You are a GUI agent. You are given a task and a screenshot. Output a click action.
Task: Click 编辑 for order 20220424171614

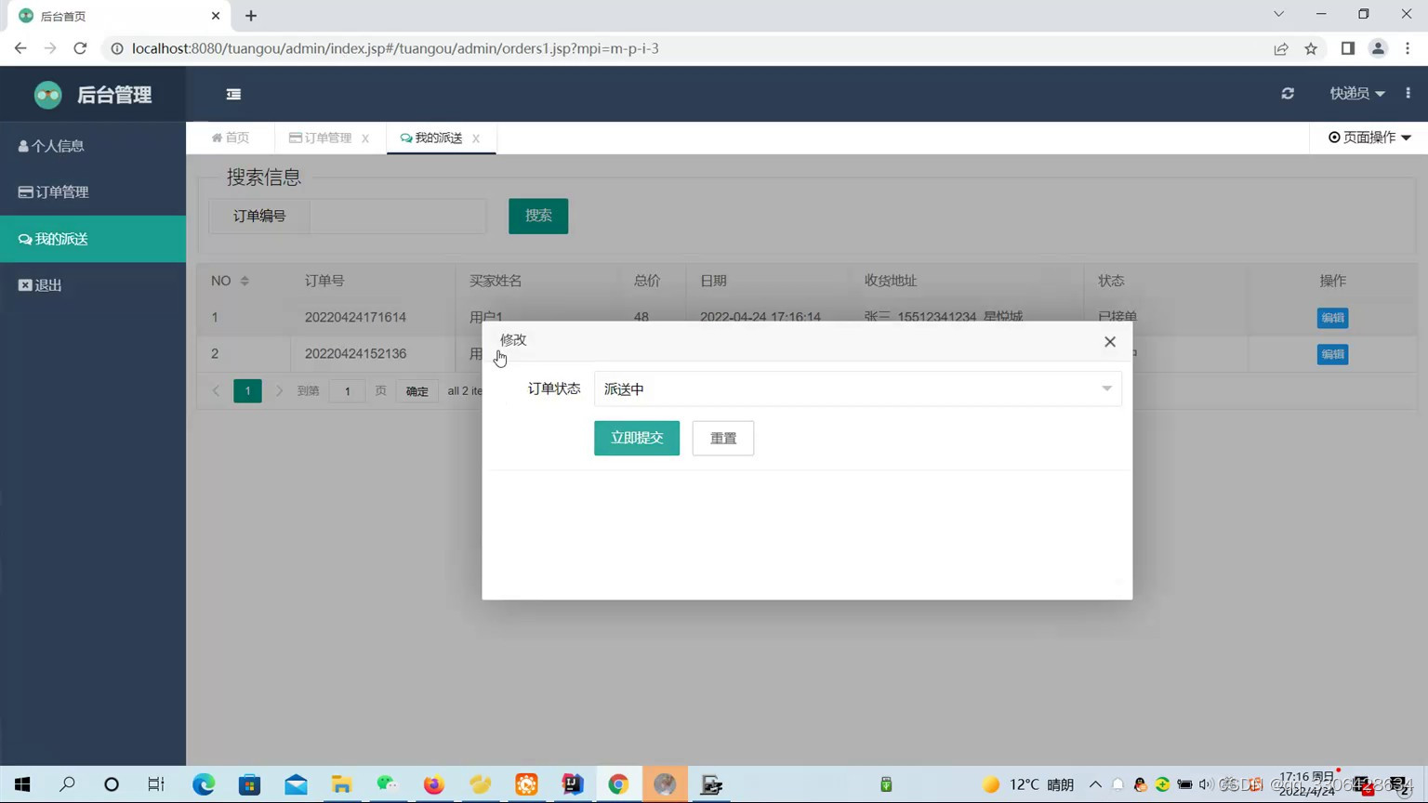1332,318
